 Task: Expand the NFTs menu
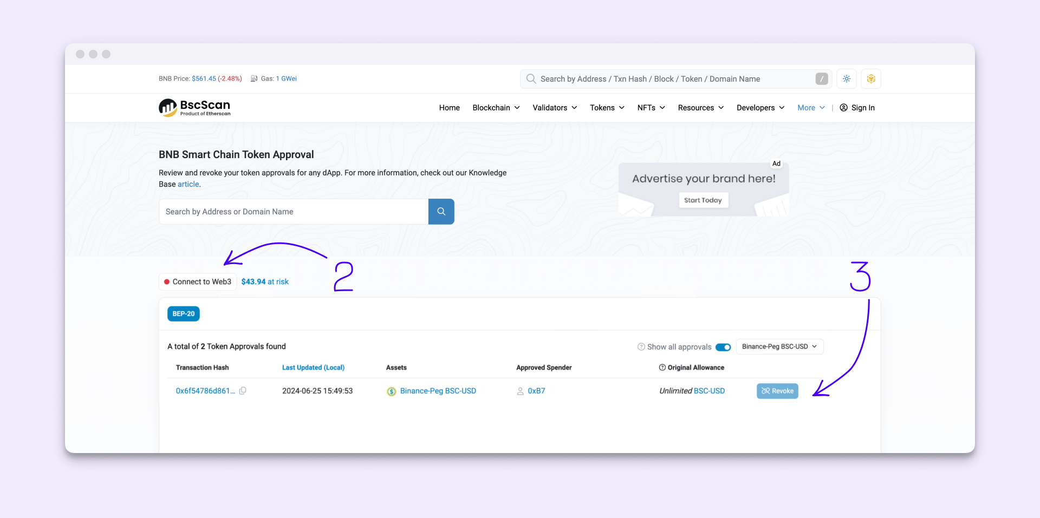coord(651,108)
